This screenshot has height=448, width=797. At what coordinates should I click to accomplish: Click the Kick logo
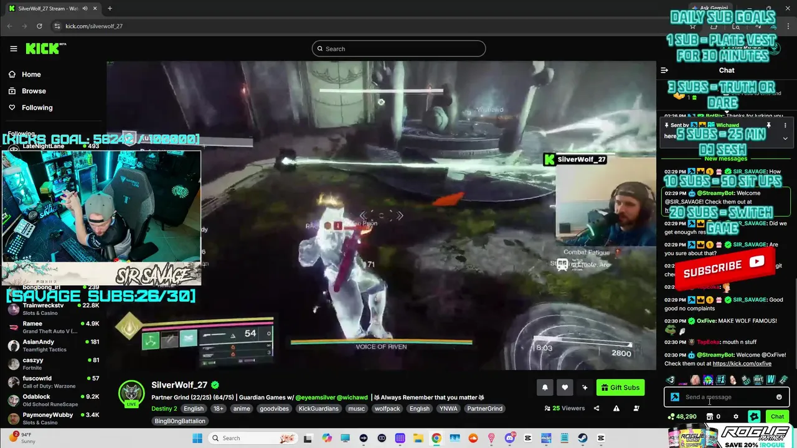click(x=45, y=49)
